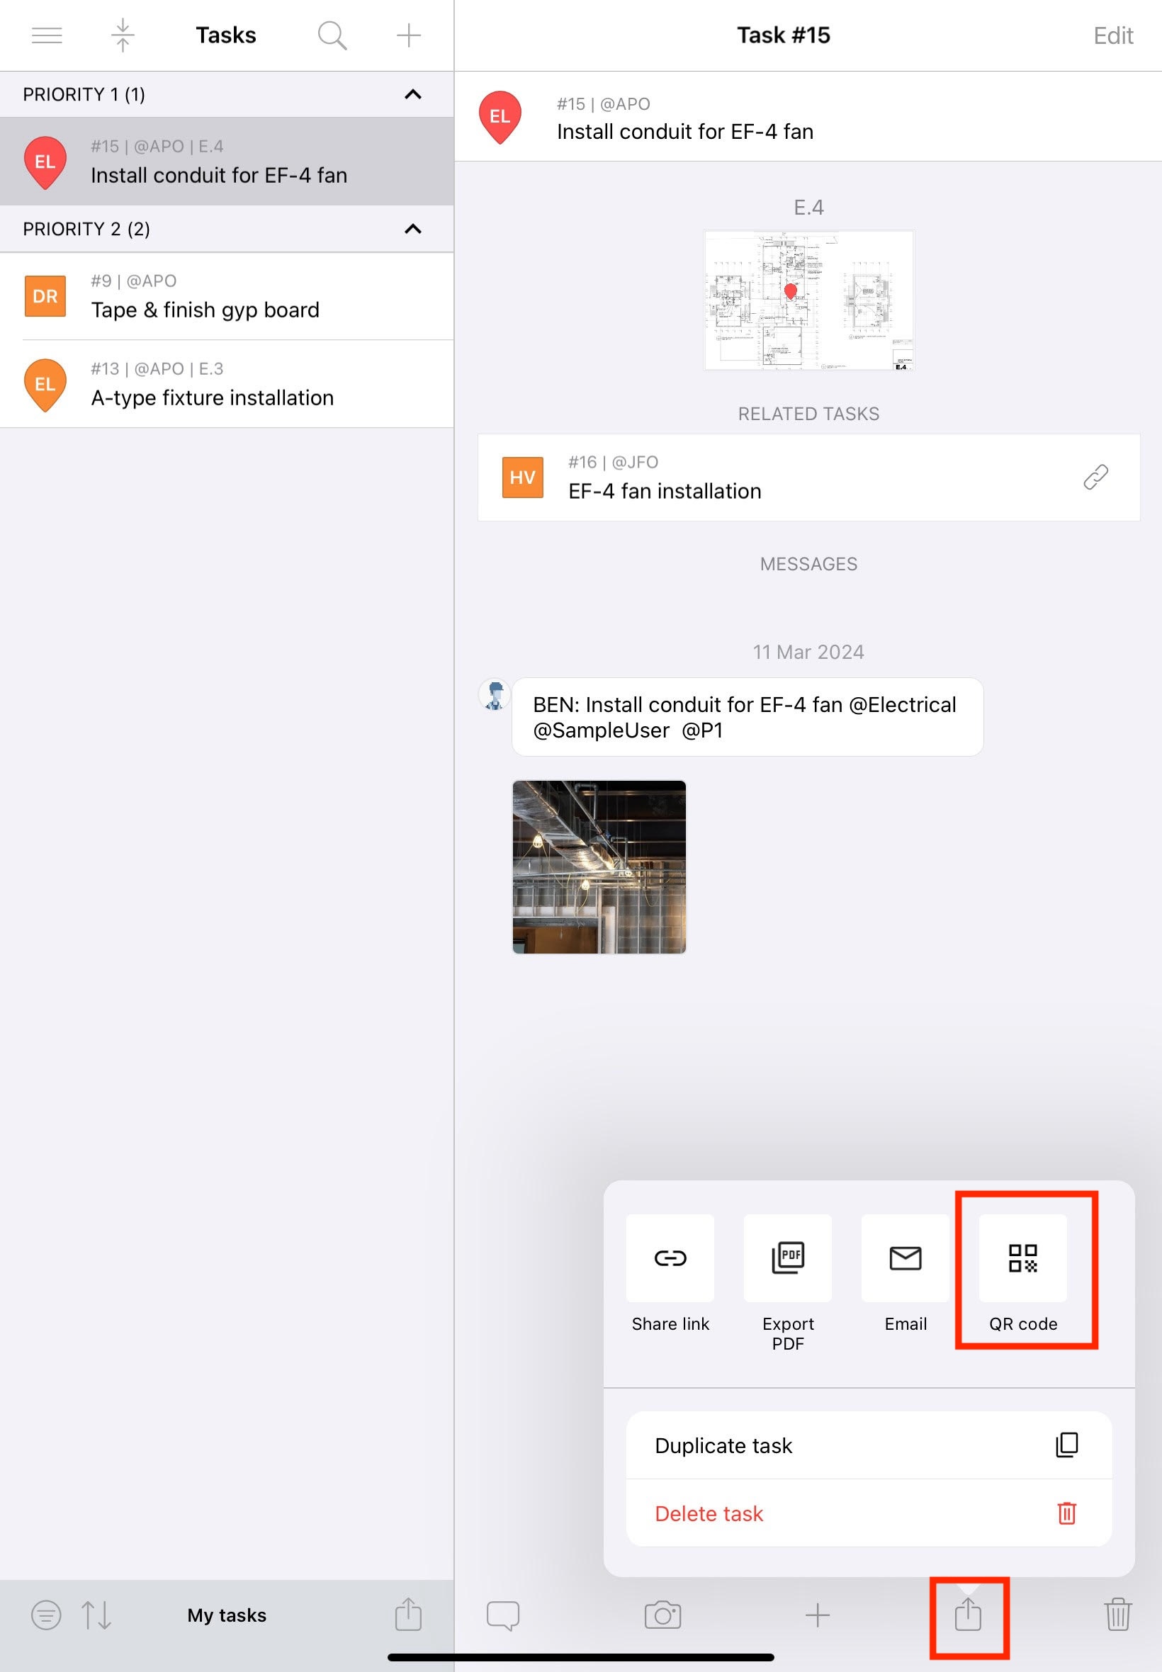Click the trash icon in bottom toolbar
The width and height of the screenshot is (1162, 1672).
tap(1117, 1615)
